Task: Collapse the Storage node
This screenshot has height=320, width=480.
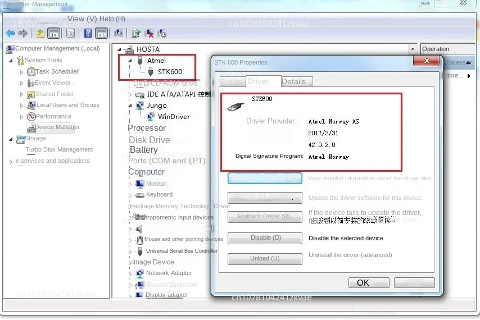Action: tap(11, 139)
